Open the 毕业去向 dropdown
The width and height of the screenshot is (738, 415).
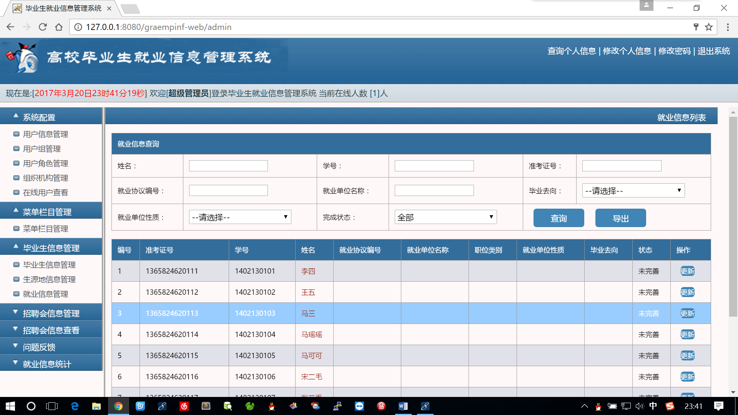coord(633,191)
